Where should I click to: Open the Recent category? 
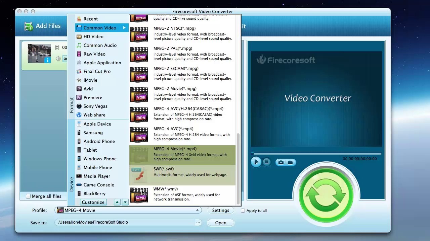coord(102,19)
